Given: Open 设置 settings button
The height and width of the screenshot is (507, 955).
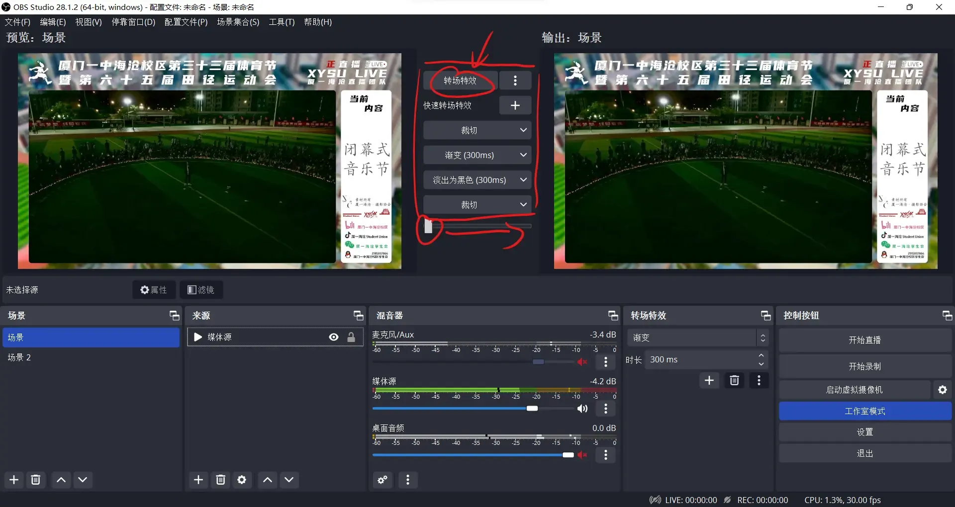Looking at the screenshot, I should coord(865,432).
